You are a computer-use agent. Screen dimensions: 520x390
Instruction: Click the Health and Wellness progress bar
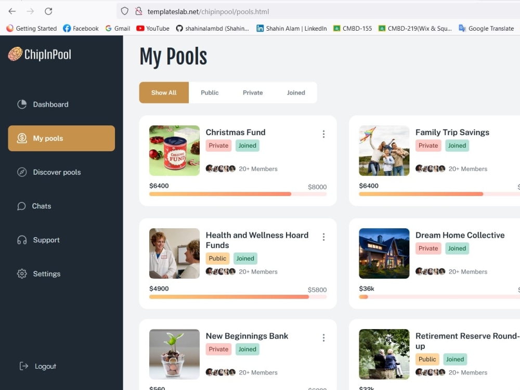[238, 297]
